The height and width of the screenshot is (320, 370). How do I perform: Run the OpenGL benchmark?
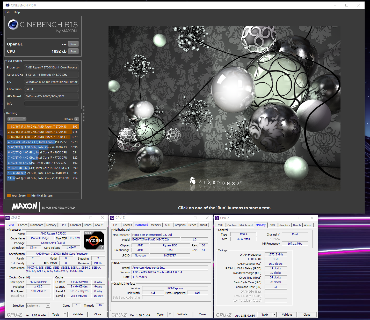[x=73, y=44]
